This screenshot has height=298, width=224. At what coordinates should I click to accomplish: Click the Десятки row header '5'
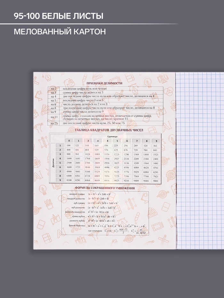pos(60,163)
